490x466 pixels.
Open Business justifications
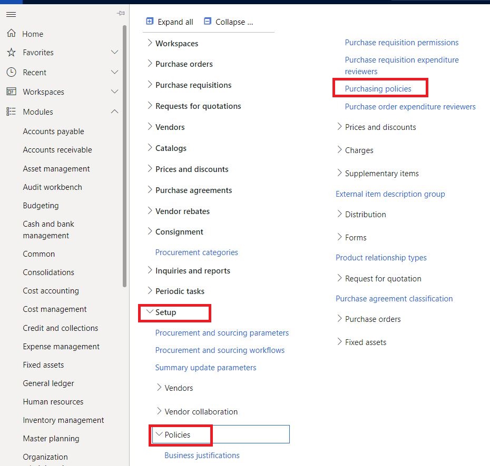point(202,455)
